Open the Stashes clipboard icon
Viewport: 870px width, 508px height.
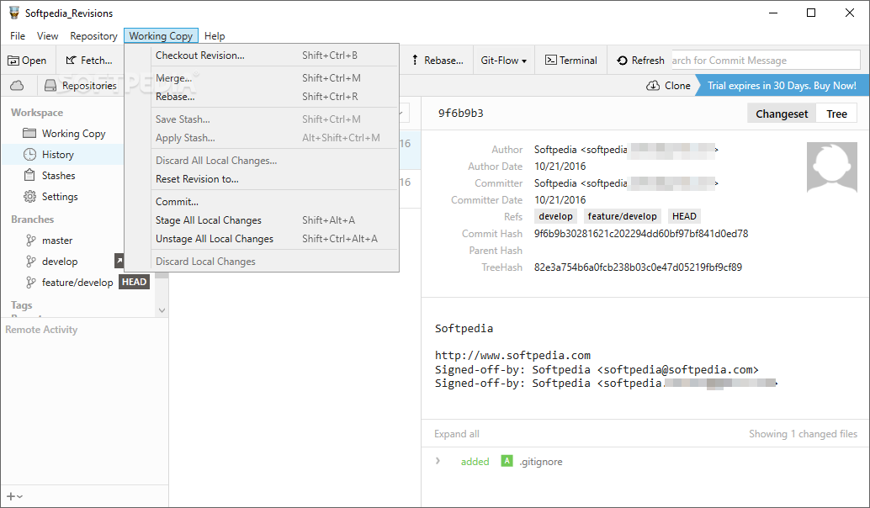tap(29, 175)
